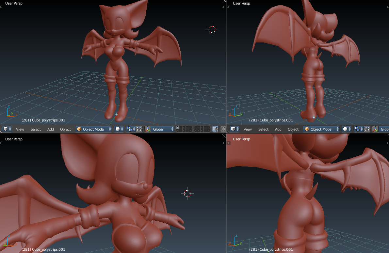Open the View menu in left viewport header
Screen dimensions: 389x253
(20, 129)
